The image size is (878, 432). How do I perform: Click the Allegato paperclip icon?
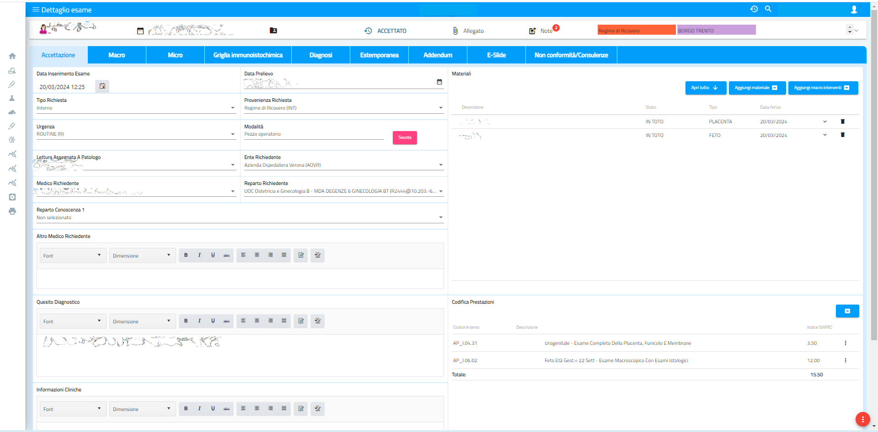(455, 31)
